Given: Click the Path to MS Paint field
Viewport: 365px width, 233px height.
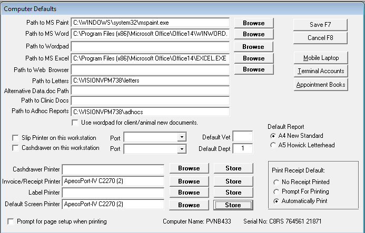Looking at the screenshot, I should tap(151, 23).
